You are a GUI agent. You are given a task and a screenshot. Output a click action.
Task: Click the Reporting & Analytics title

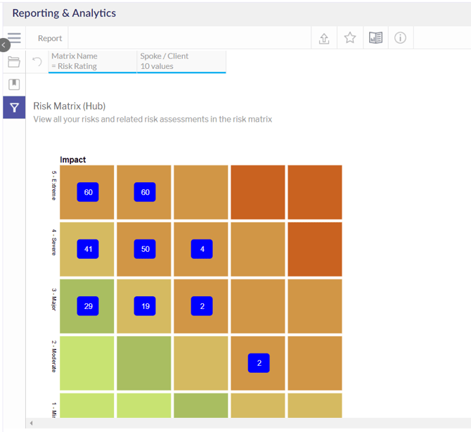[x=64, y=13]
